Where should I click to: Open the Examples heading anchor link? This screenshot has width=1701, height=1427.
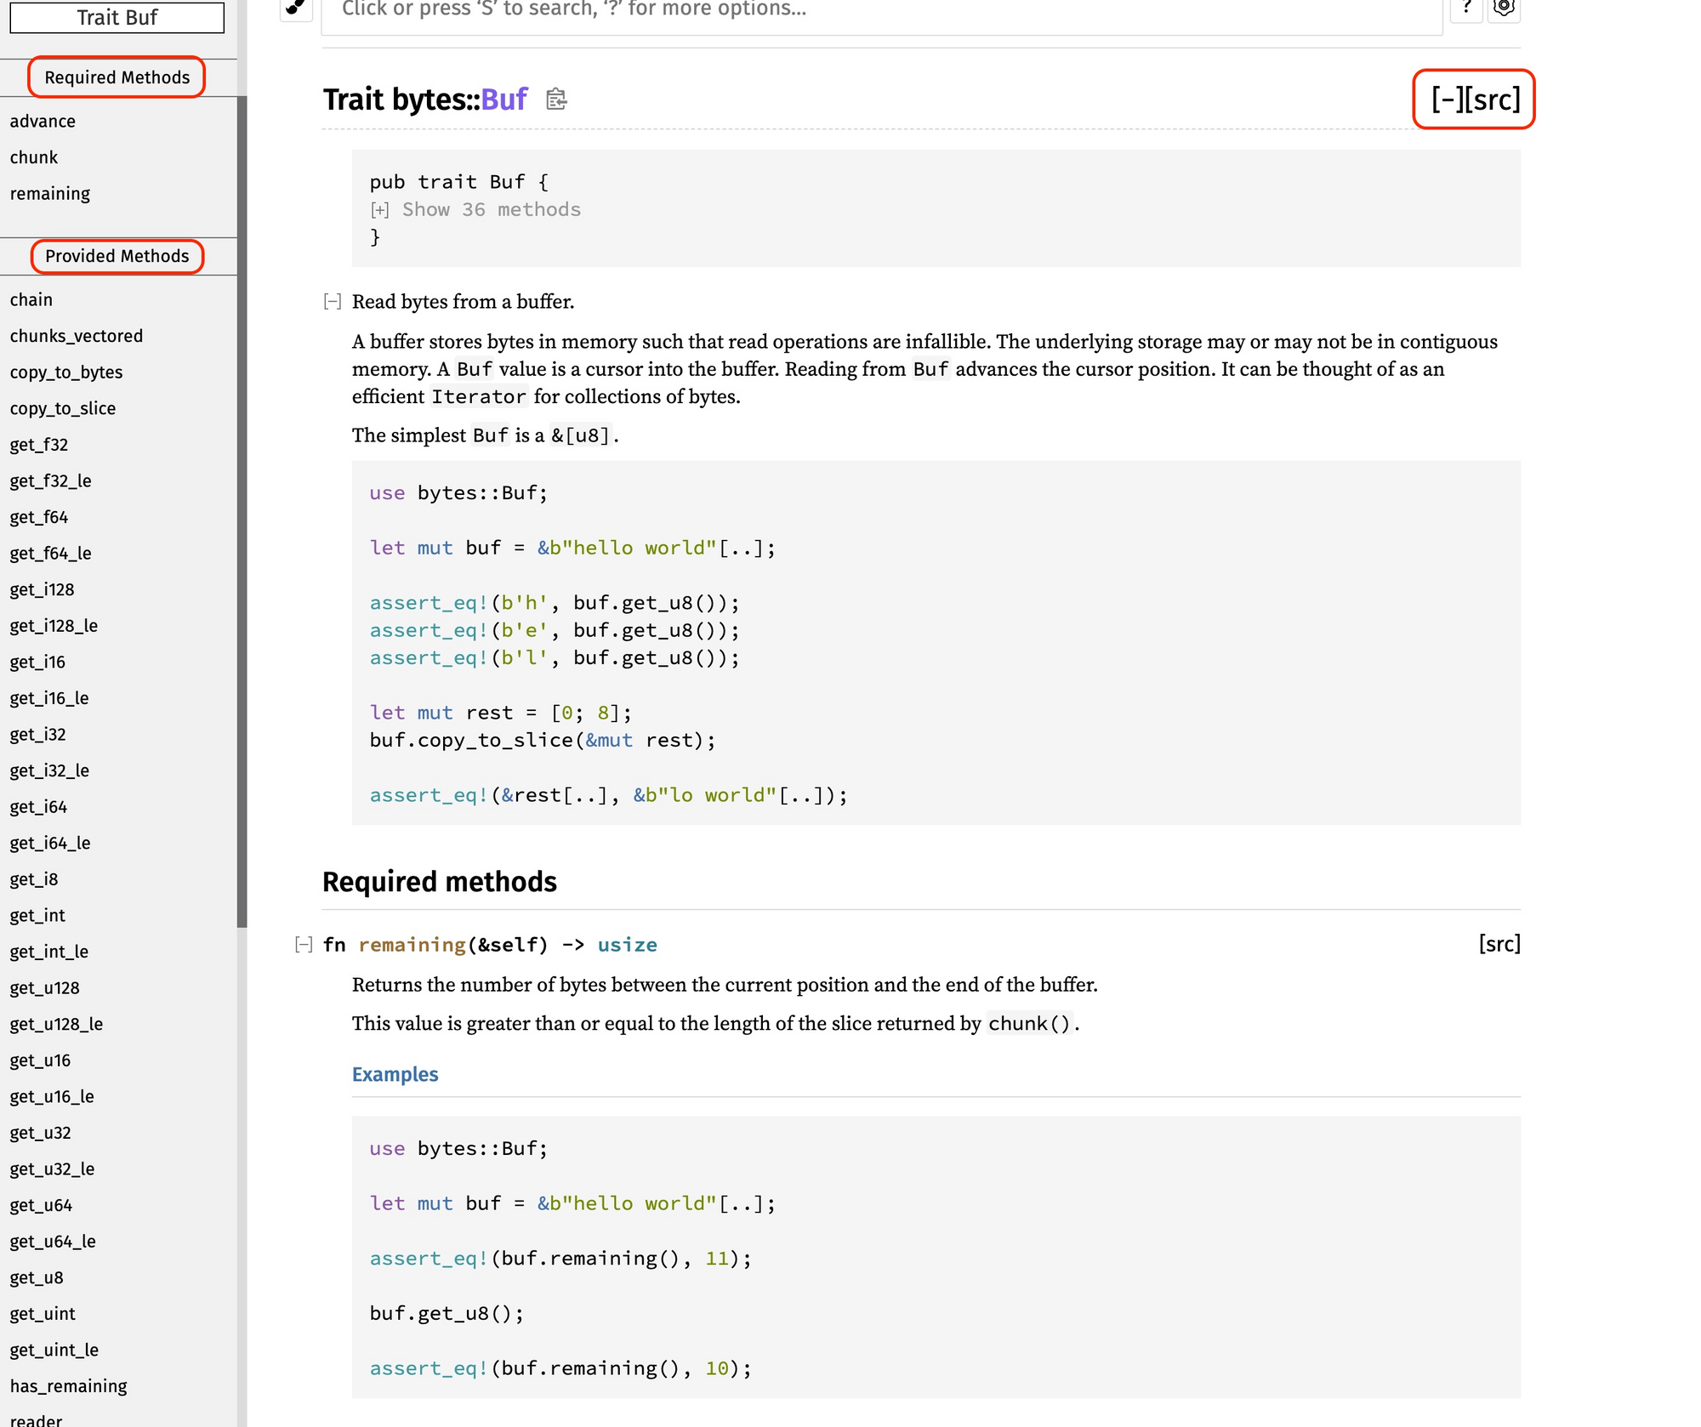point(395,1074)
